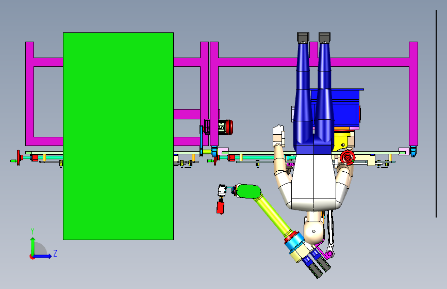The image size is (447, 289).
Task: Select the green oval tool body
Action: click(249, 191)
